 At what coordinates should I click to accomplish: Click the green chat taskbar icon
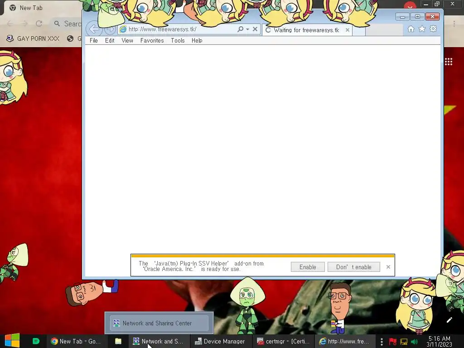click(x=36, y=341)
